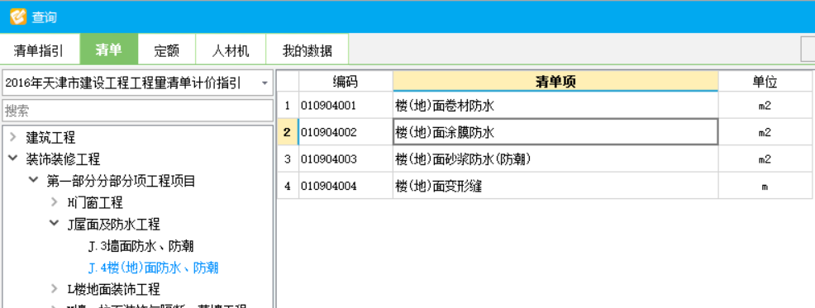Select code cell 010904002

(346, 132)
